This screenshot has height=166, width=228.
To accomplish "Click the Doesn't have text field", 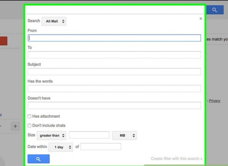I will (x=114, y=106).
